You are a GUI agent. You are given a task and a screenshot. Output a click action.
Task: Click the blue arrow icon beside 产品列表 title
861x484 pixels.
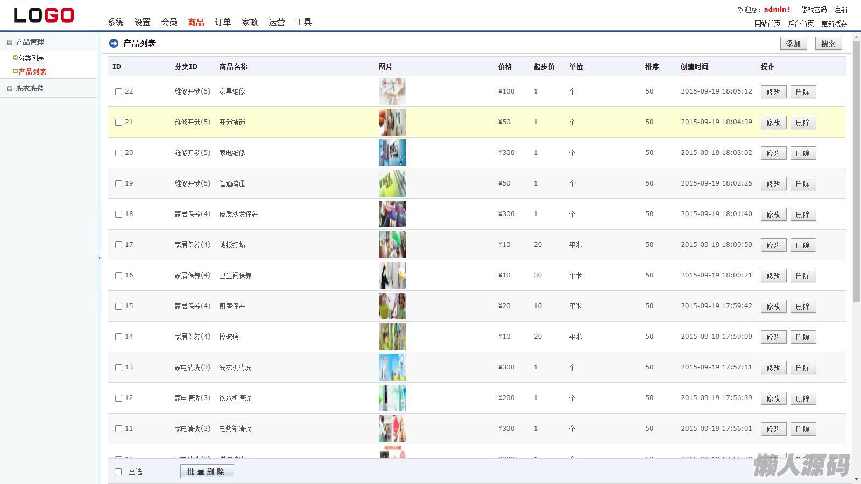114,44
